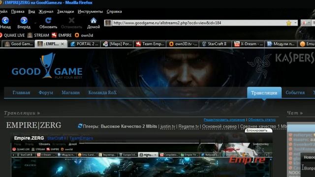
Task: Switch to the Good Gam... tab
Action: (19, 44)
